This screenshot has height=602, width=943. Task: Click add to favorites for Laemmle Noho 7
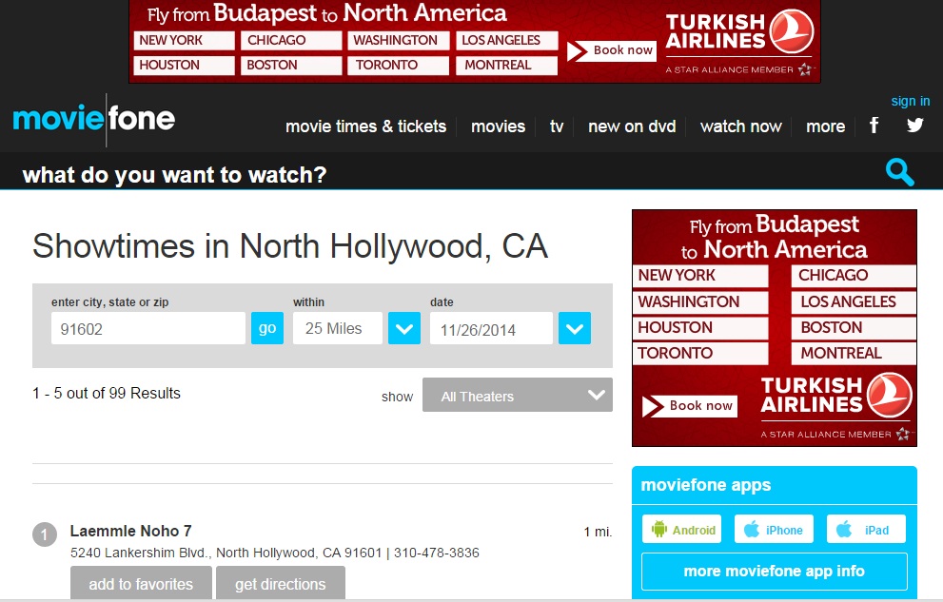coord(141,583)
